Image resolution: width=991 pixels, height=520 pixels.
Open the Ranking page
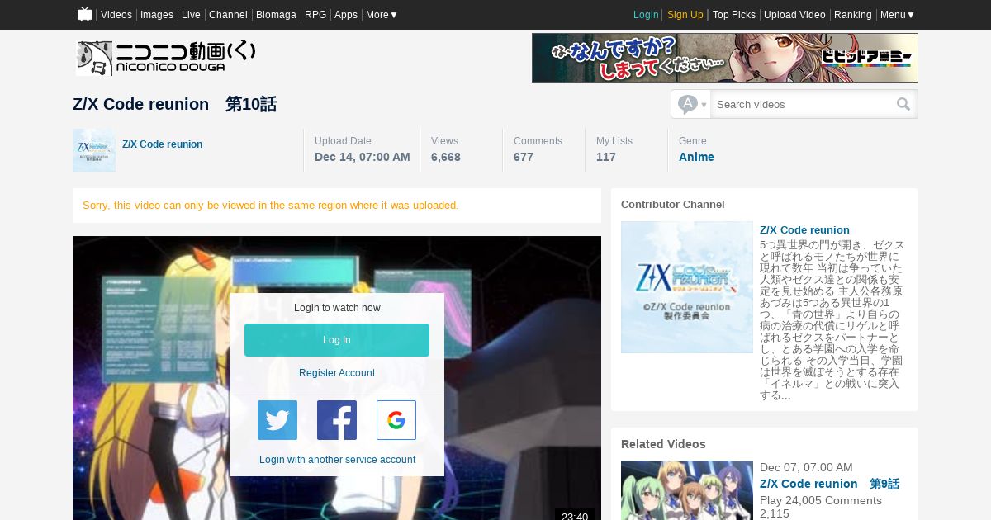click(x=853, y=15)
